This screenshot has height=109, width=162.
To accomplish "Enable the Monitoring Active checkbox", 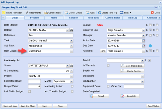I will coord(72,86).
